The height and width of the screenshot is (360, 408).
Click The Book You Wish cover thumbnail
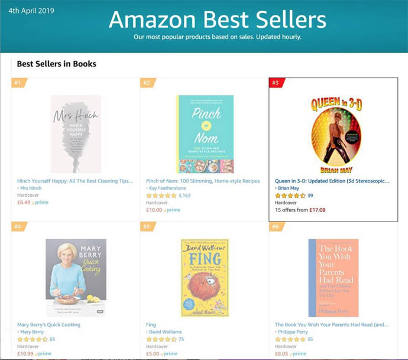(333, 278)
